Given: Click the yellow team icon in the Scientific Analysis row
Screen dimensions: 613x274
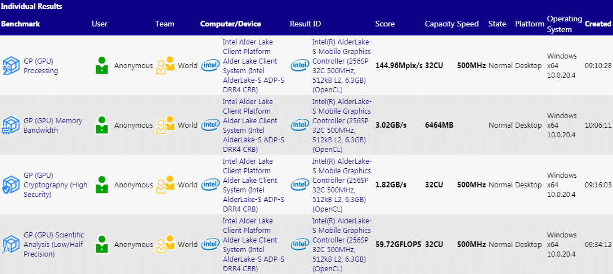Looking at the screenshot, I should (165, 245).
